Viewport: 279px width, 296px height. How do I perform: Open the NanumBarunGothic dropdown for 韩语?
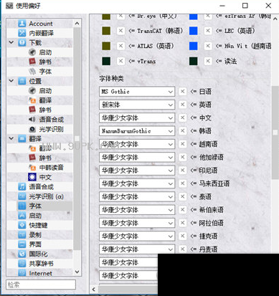point(137,131)
